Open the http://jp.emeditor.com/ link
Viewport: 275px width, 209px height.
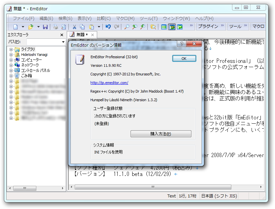(x=109, y=82)
